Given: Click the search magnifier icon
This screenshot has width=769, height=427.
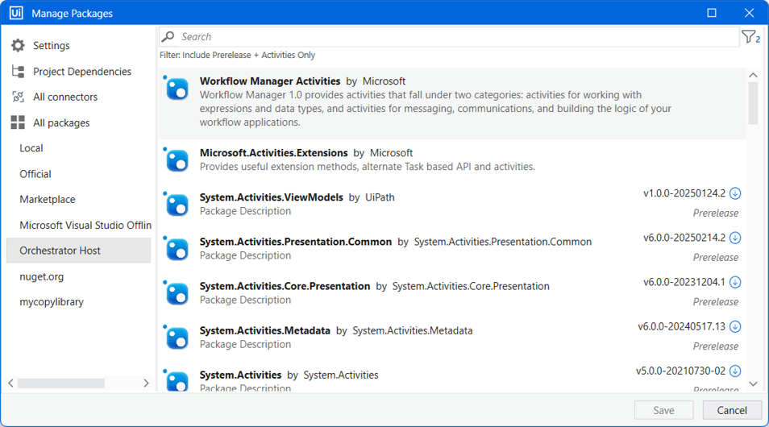Looking at the screenshot, I should click(x=168, y=37).
